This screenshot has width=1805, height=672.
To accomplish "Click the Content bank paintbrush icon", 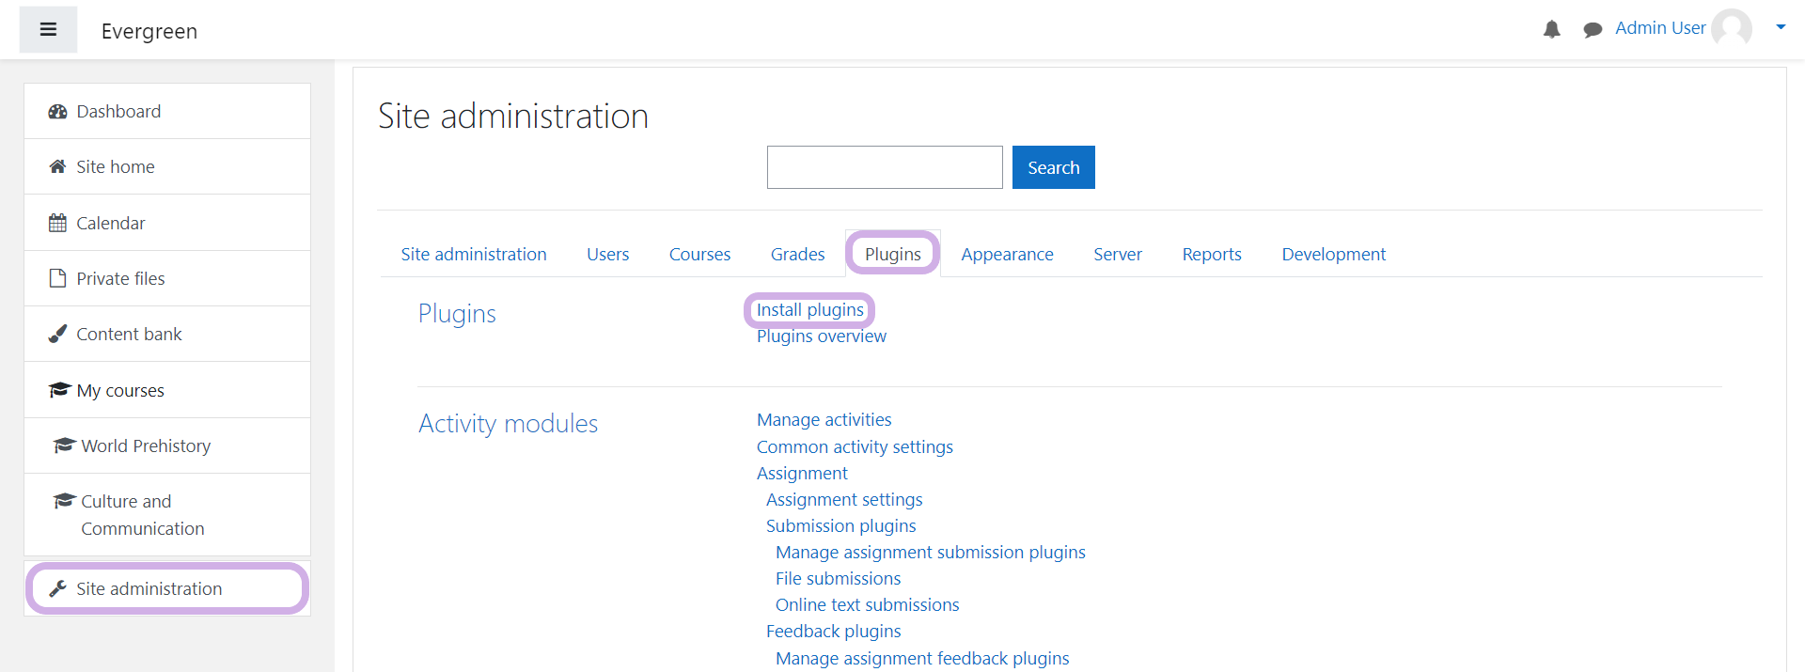I will (x=57, y=334).
